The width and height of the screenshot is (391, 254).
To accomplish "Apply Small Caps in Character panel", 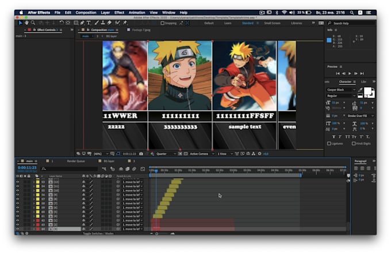I will coord(354,137).
